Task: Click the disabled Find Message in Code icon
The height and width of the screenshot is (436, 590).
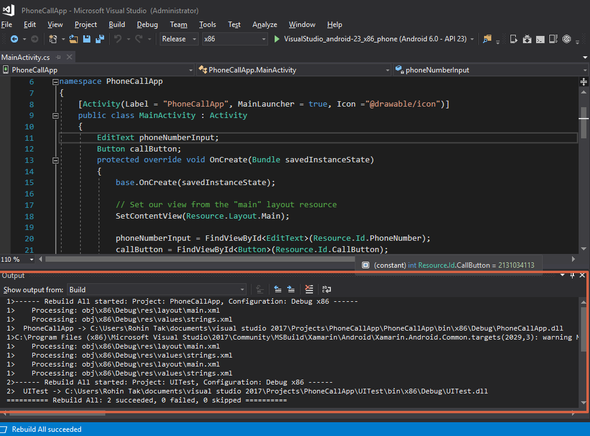Action: (260, 289)
